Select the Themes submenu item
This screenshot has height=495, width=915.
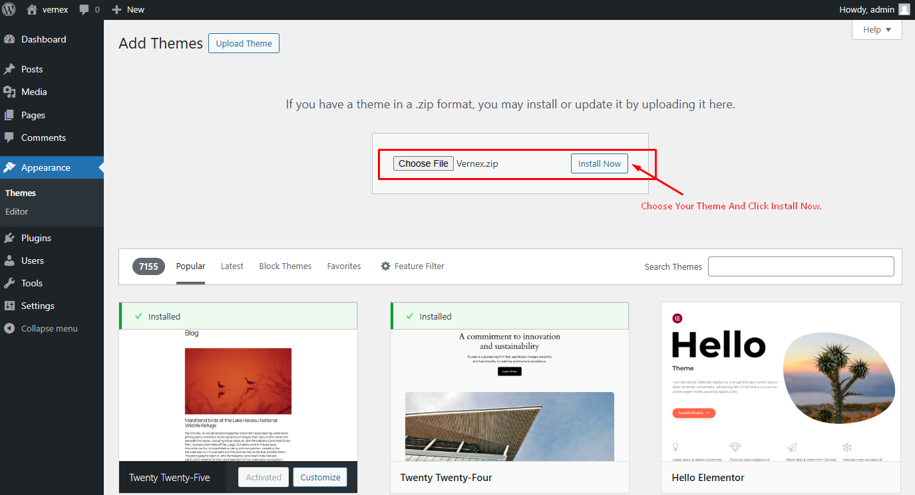(x=21, y=193)
